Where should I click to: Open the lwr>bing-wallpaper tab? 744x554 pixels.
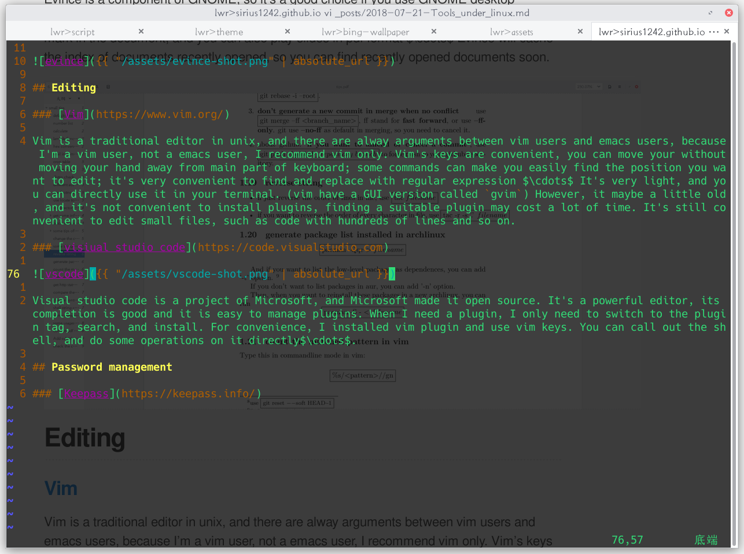pos(365,32)
